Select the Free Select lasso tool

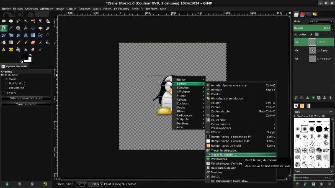point(18,21)
